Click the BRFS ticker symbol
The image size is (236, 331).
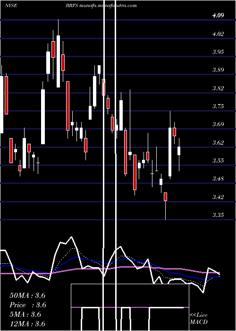click(x=73, y=6)
